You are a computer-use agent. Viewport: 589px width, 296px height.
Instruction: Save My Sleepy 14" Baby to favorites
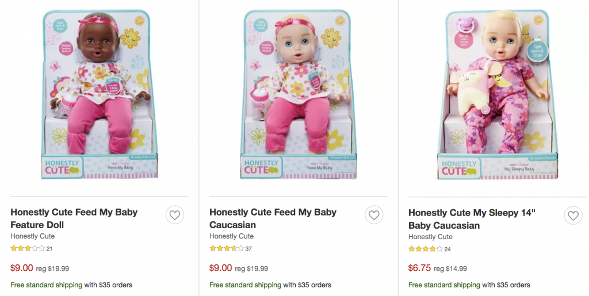(x=573, y=216)
